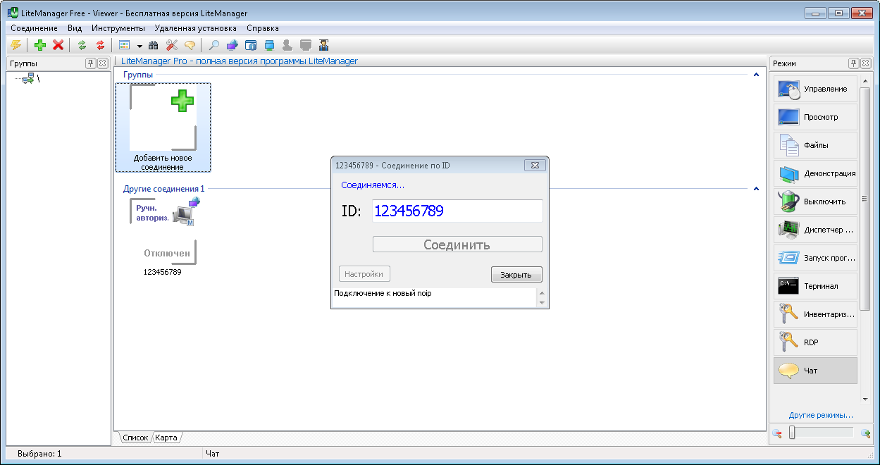The height and width of the screenshot is (465, 880).
Task: Open the view style dropdown arrow in toolbar
Action: [x=140, y=46]
